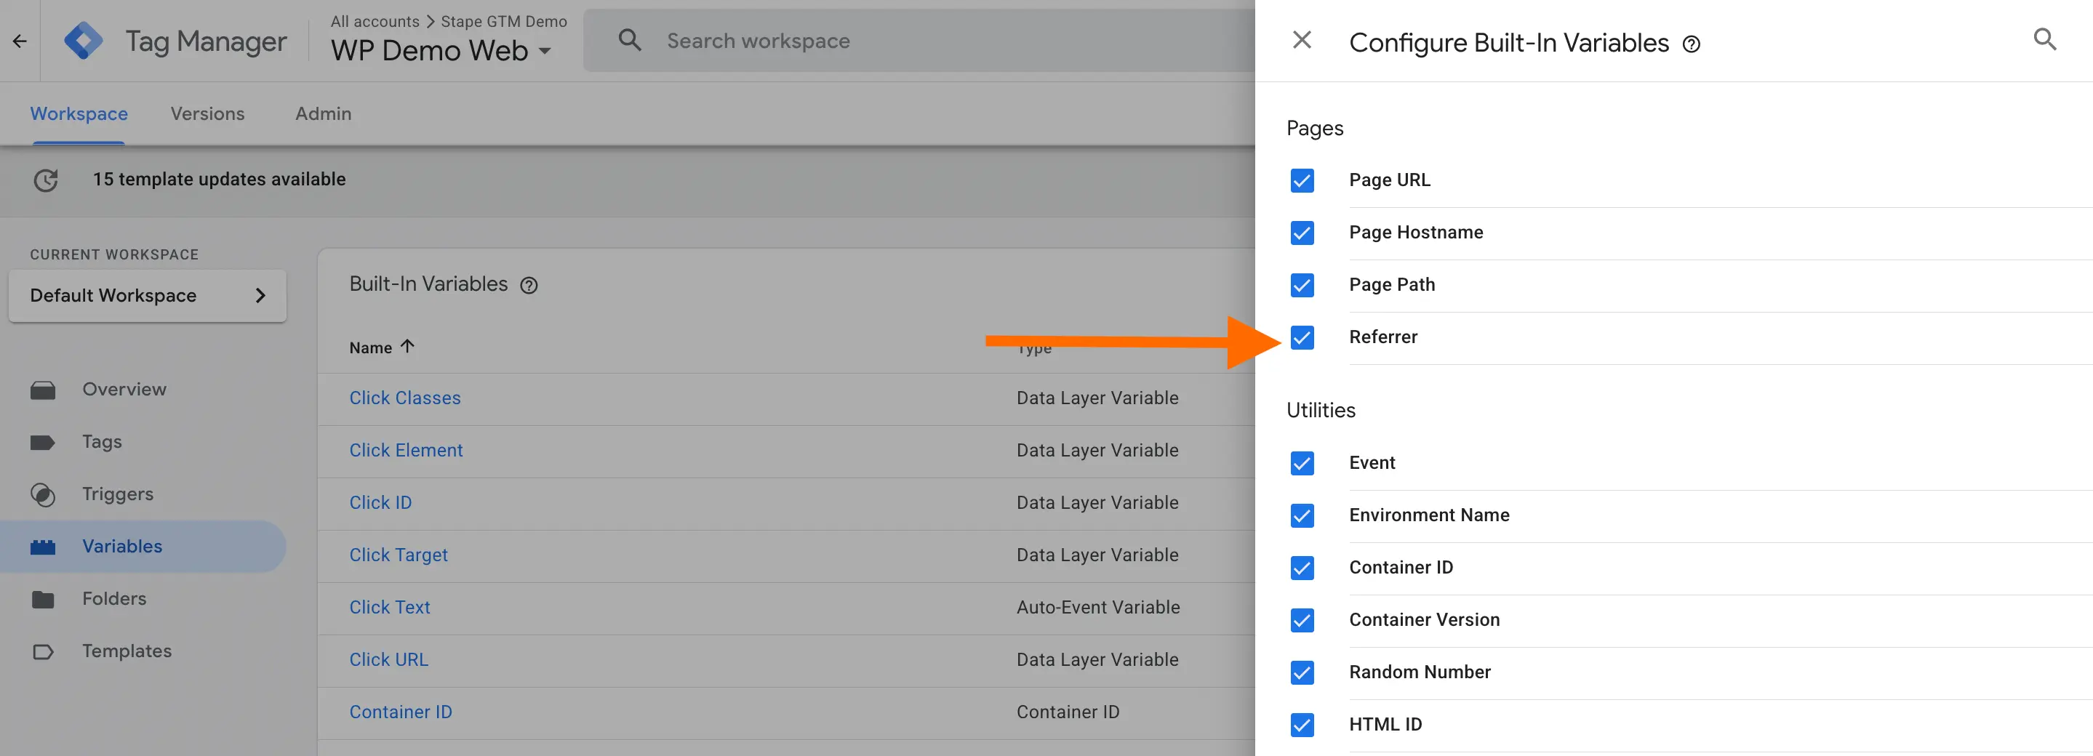Open help icon beside Built-In Variables heading
This screenshot has height=756, width=2093.
[x=529, y=286]
